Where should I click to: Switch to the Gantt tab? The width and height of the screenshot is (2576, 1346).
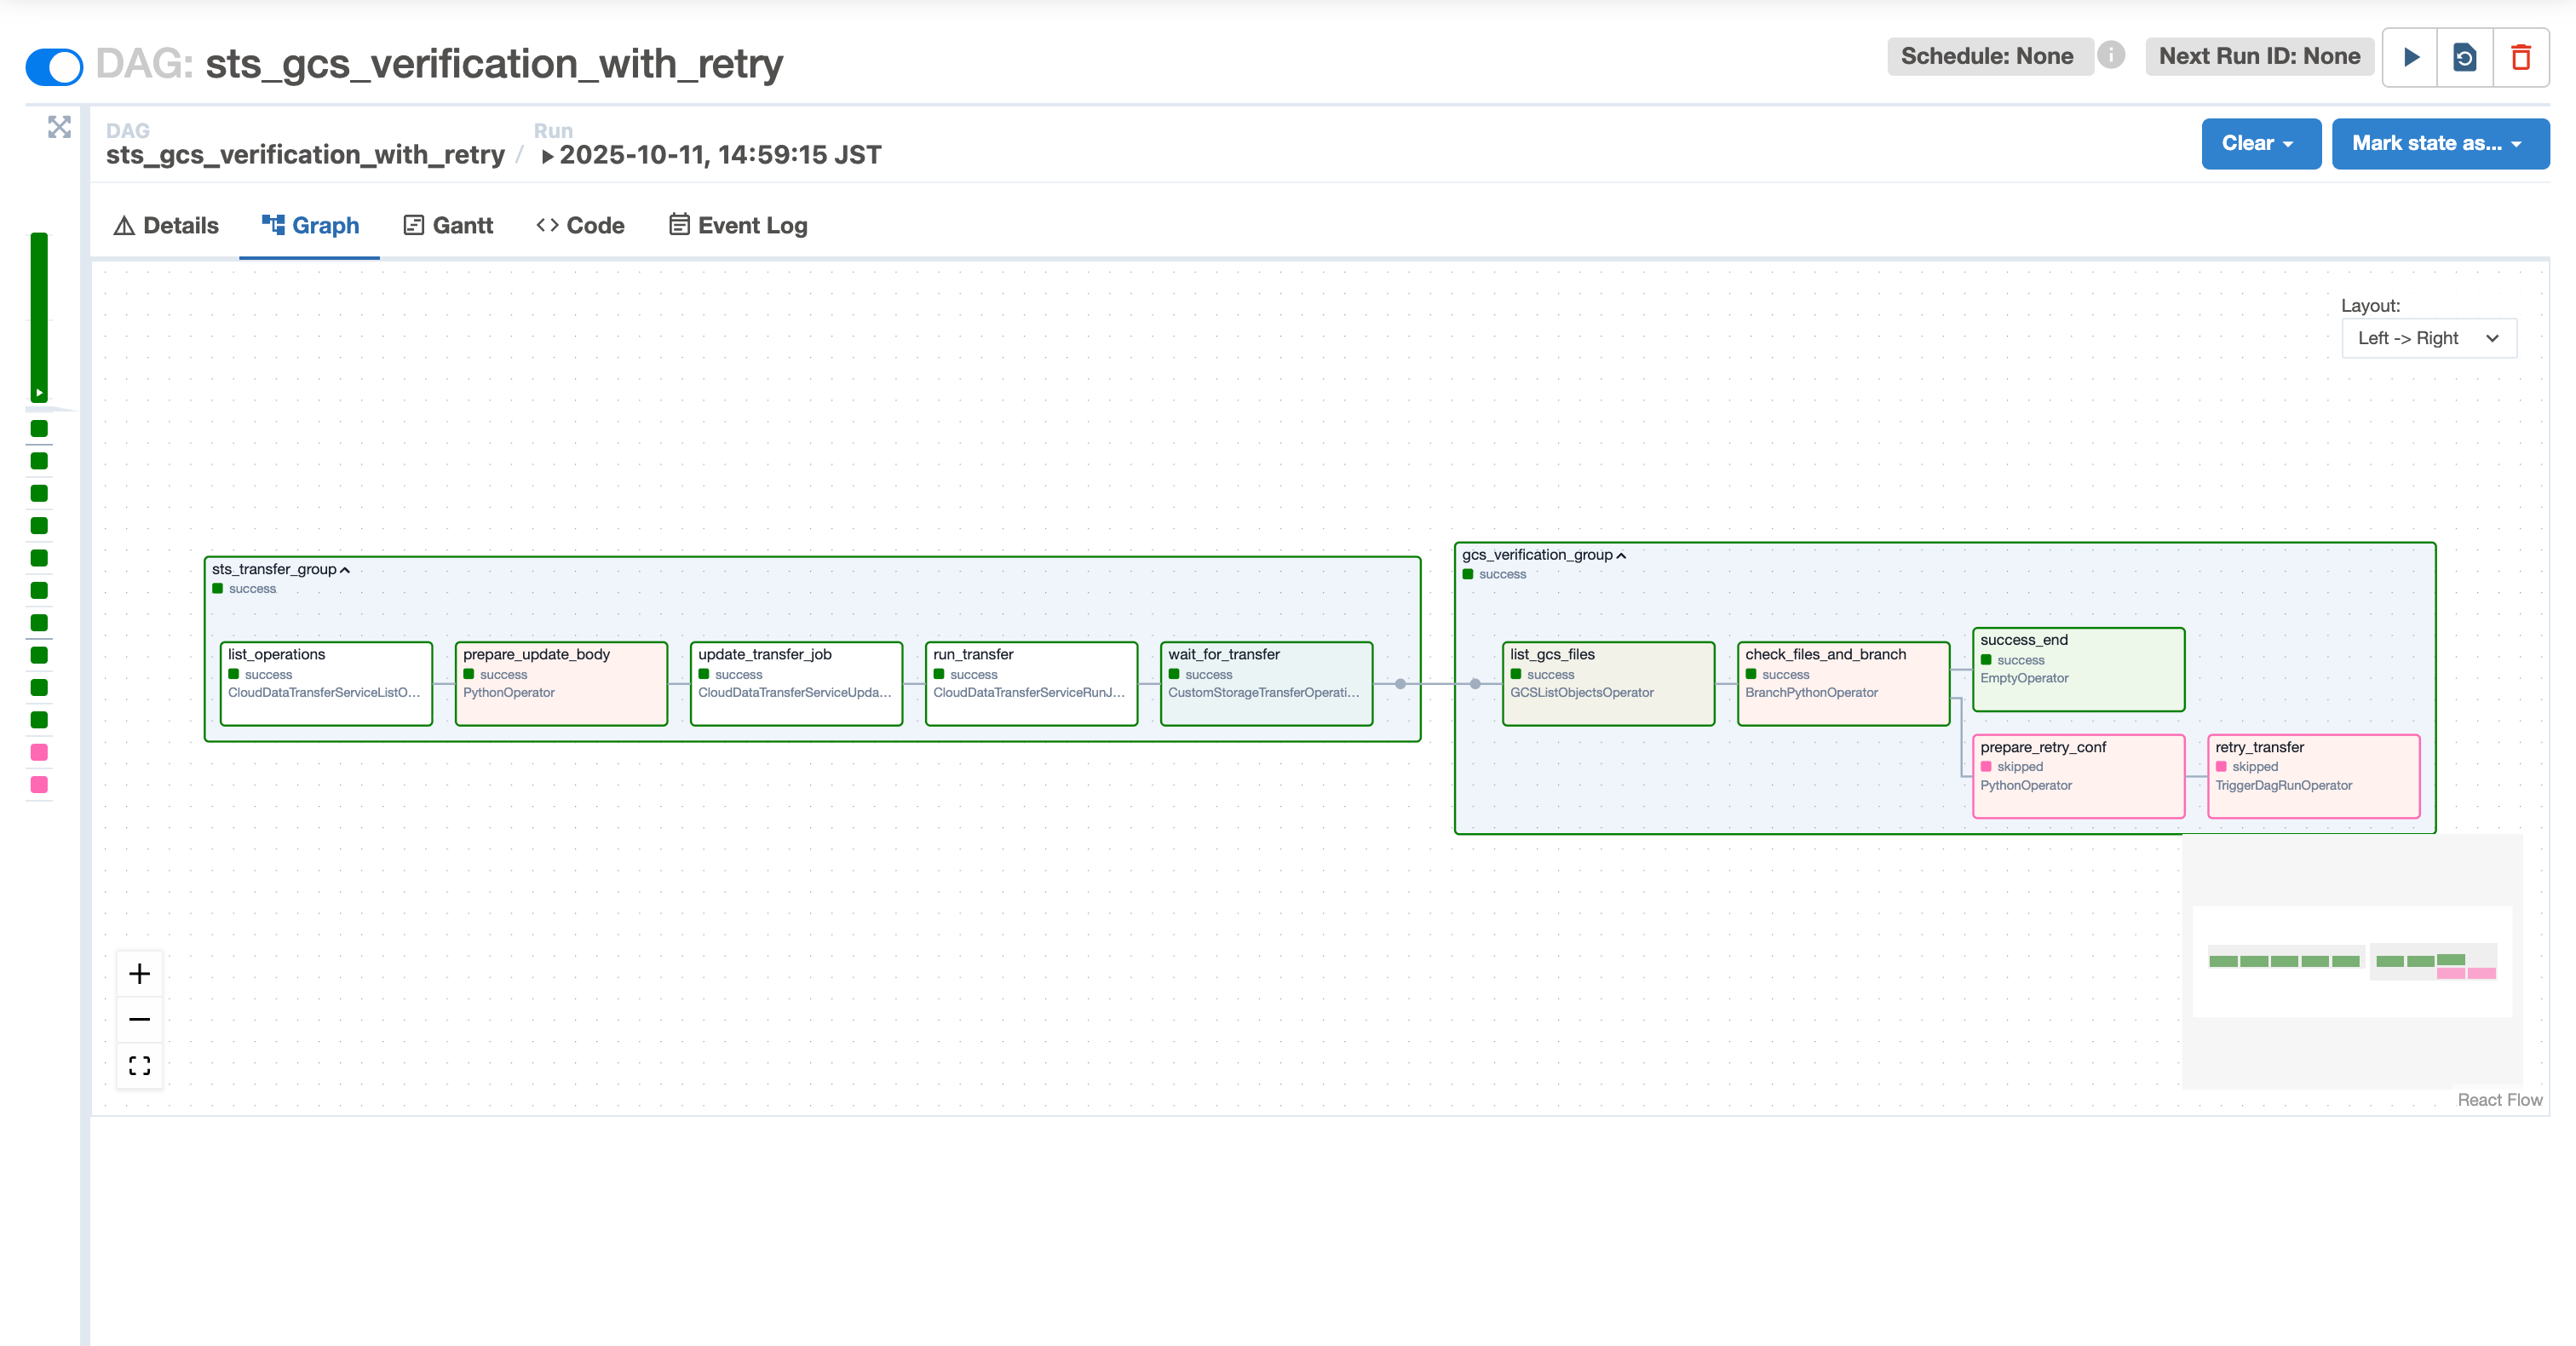(448, 226)
